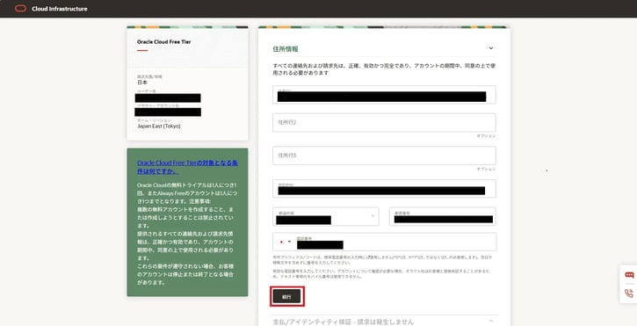Click the postal code input field
The height and width of the screenshot is (326, 637).
(x=443, y=217)
